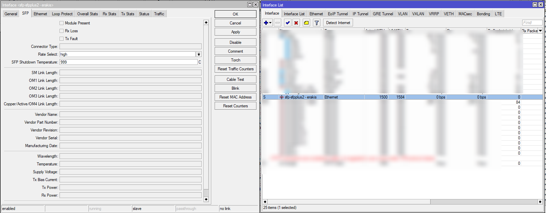
Task: Click Reset Traffic Counters button
Action: click(235, 69)
